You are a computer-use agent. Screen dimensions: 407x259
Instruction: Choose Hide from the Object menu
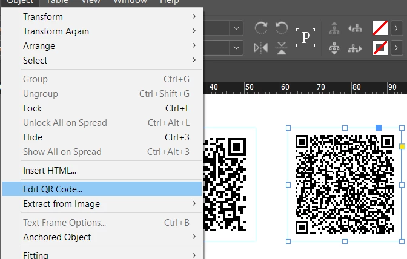[102, 137]
